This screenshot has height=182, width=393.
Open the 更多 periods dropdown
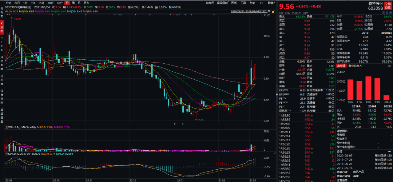pos(87,3)
